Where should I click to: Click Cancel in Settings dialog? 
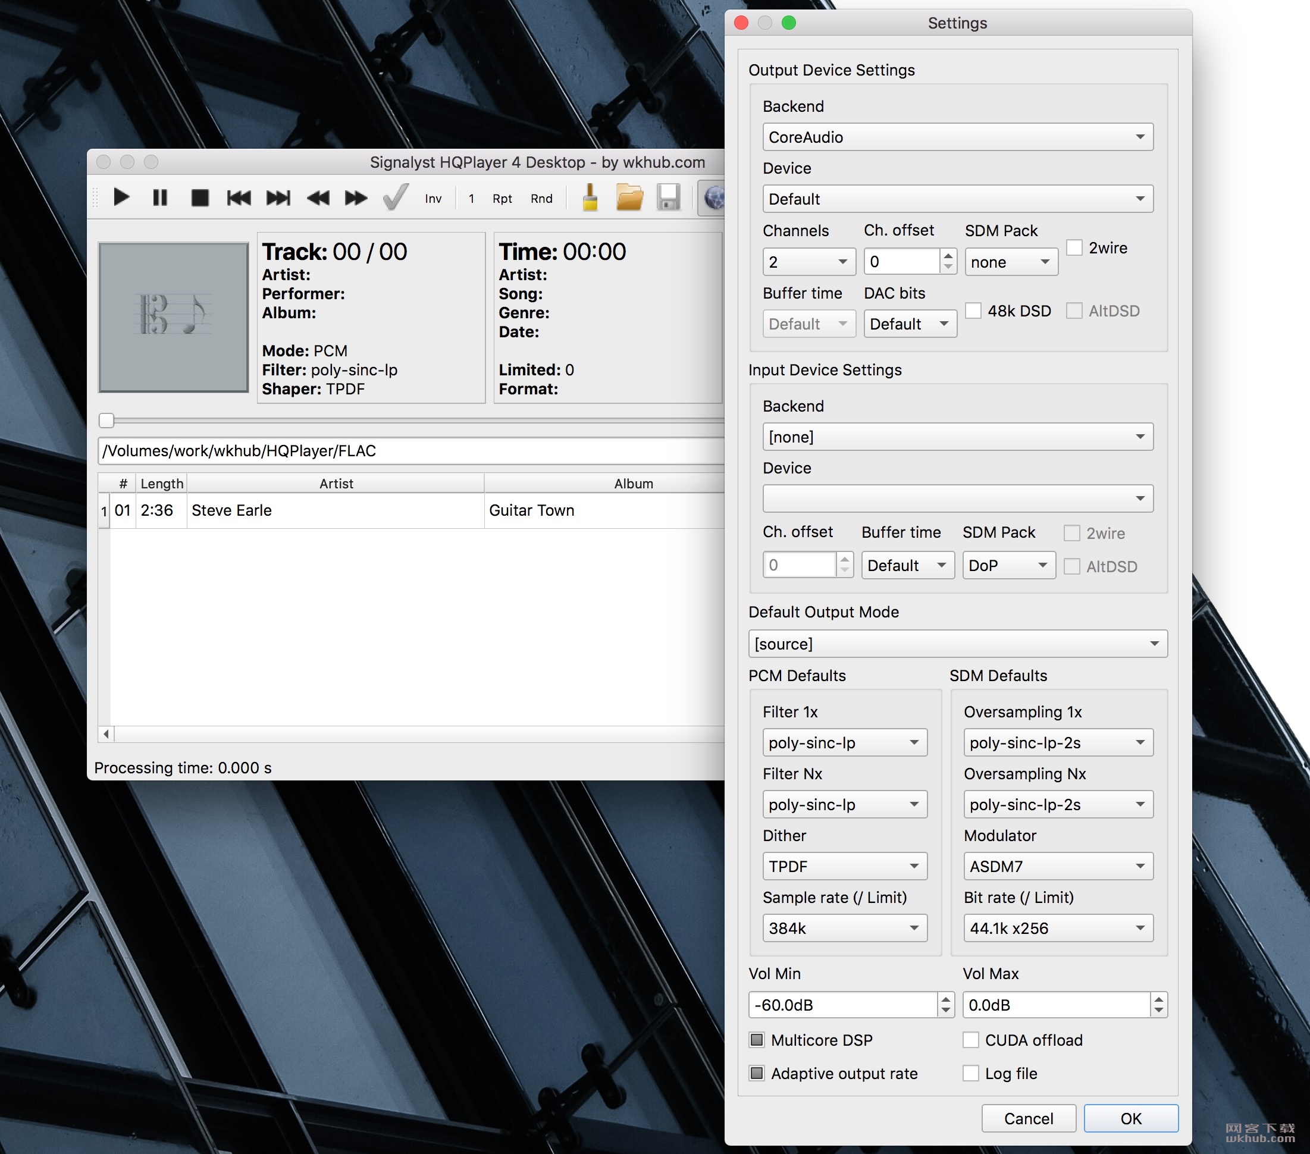pyautogui.click(x=1028, y=1118)
